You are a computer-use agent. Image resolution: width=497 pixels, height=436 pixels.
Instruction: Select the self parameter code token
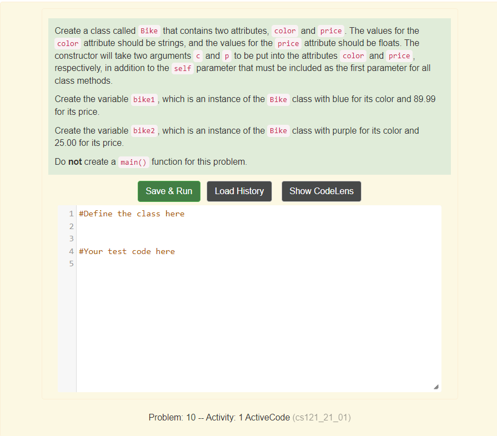[182, 68]
